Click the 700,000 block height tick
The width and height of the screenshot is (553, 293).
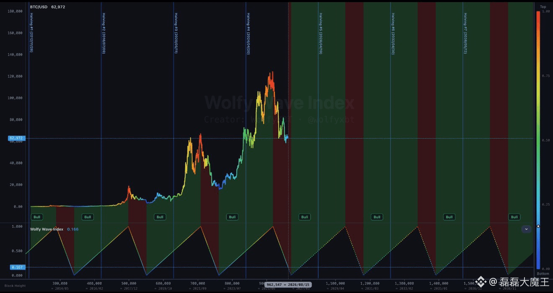coord(199,283)
